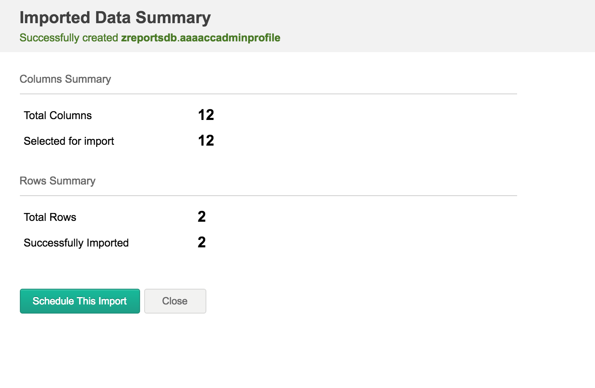Click the Rows Summary section heading
The height and width of the screenshot is (388, 595).
pos(57,181)
